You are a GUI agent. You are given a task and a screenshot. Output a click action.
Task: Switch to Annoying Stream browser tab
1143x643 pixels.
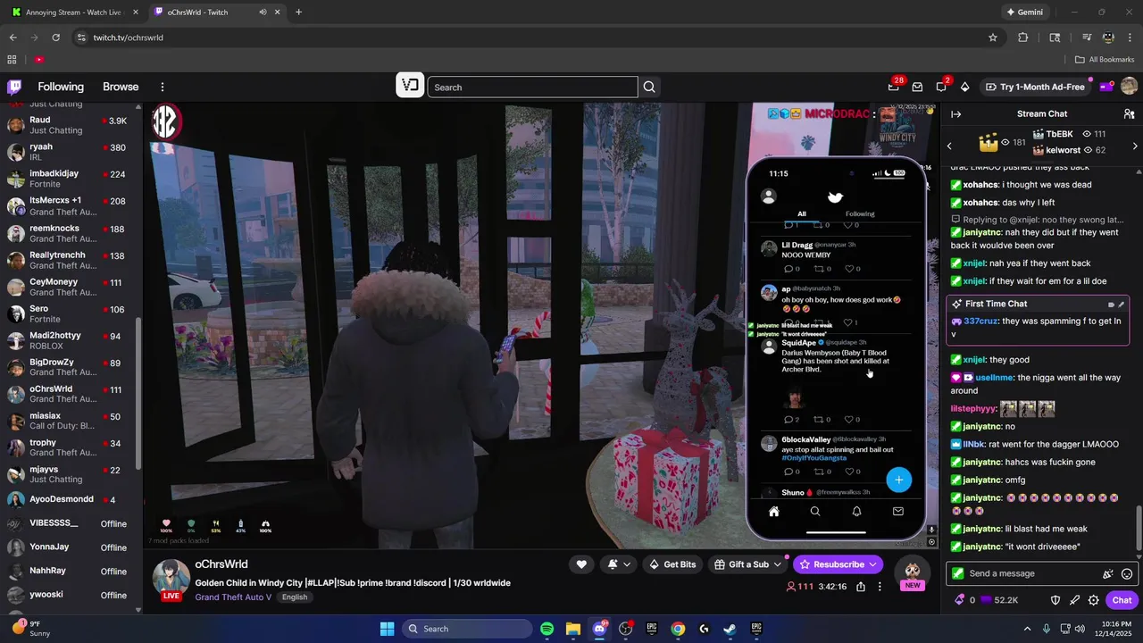click(x=73, y=13)
